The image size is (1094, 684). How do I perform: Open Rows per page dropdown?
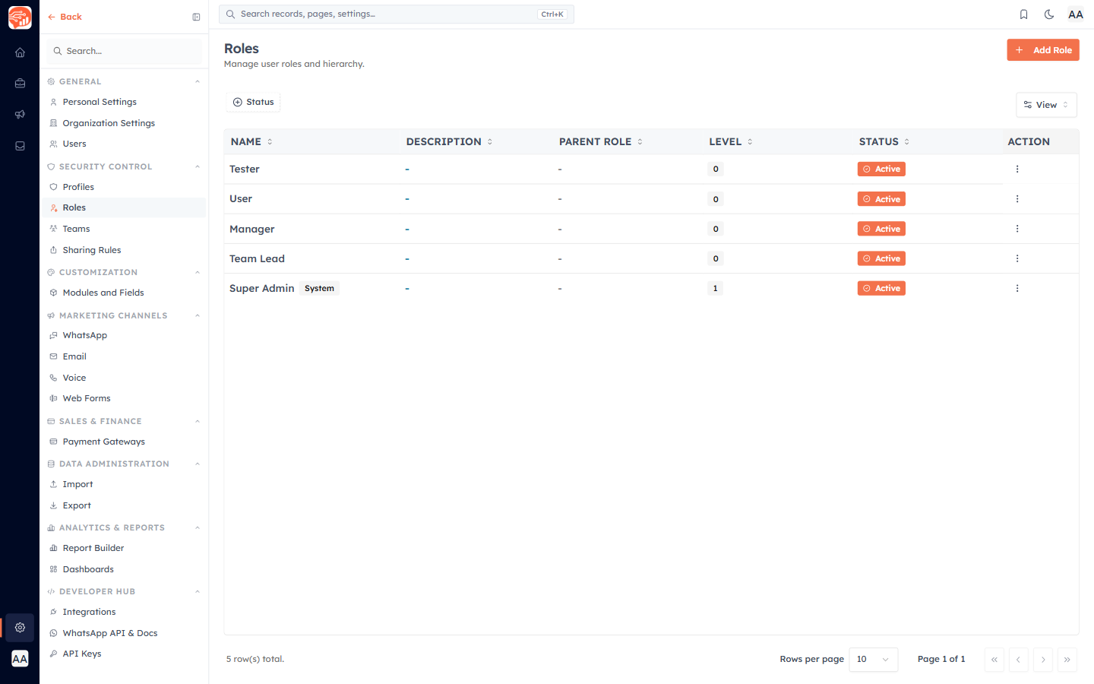pos(873,660)
